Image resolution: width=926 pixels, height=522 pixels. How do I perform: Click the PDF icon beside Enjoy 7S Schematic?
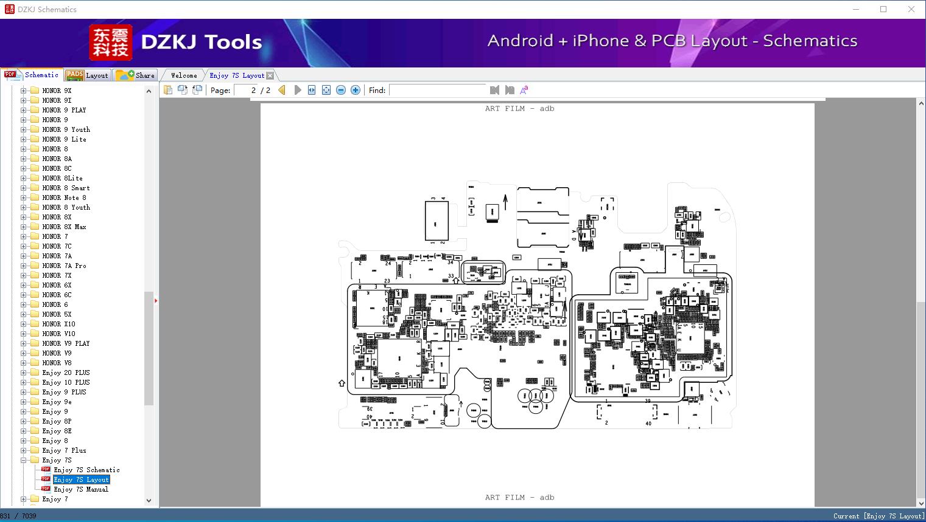[46, 470]
